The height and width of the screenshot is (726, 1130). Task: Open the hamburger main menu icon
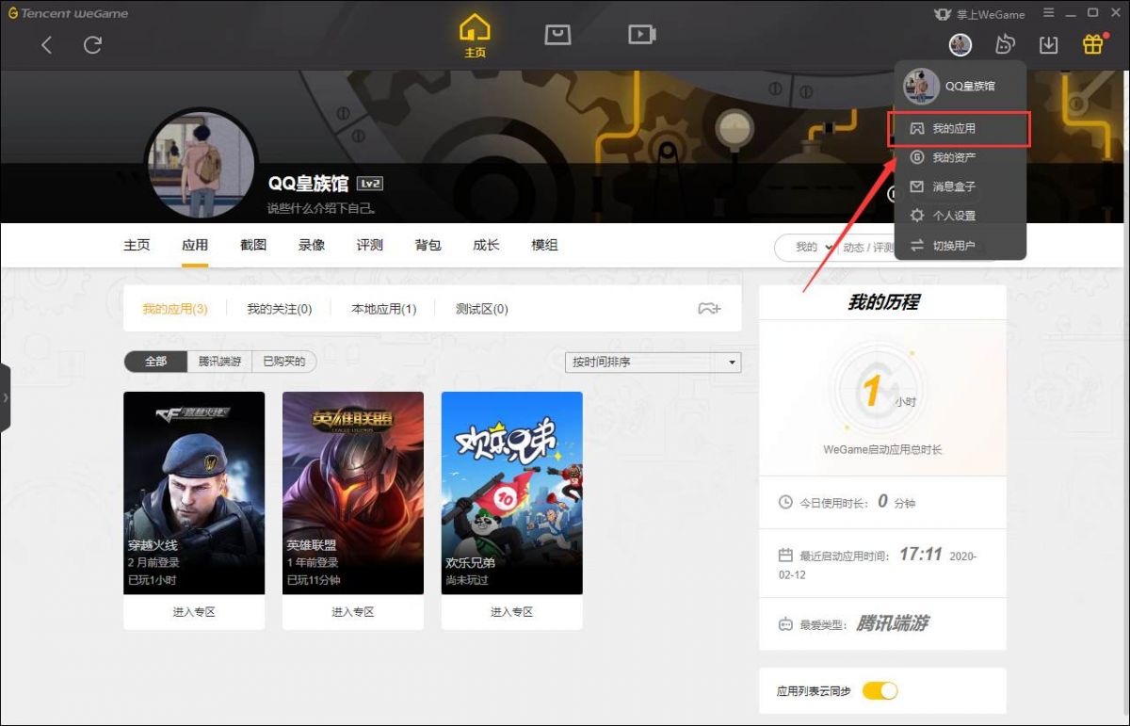pos(1049,13)
